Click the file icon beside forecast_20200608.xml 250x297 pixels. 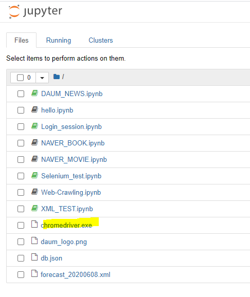[x=34, y=273]
